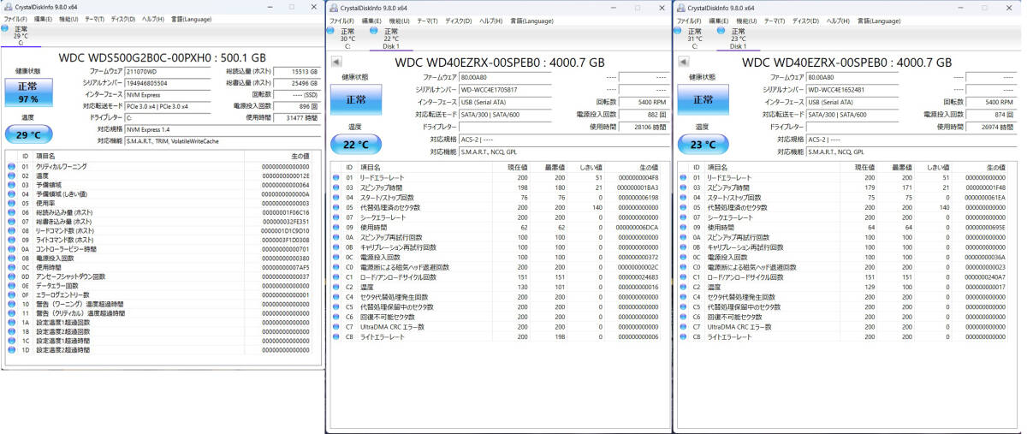Image resolution: width=1027 pixels, height=434 pixels.
Task: Click ロード/アンロードサイクル回数 status orb in 22 °C window
Action: pyautogui.click(x=336, y=276)
